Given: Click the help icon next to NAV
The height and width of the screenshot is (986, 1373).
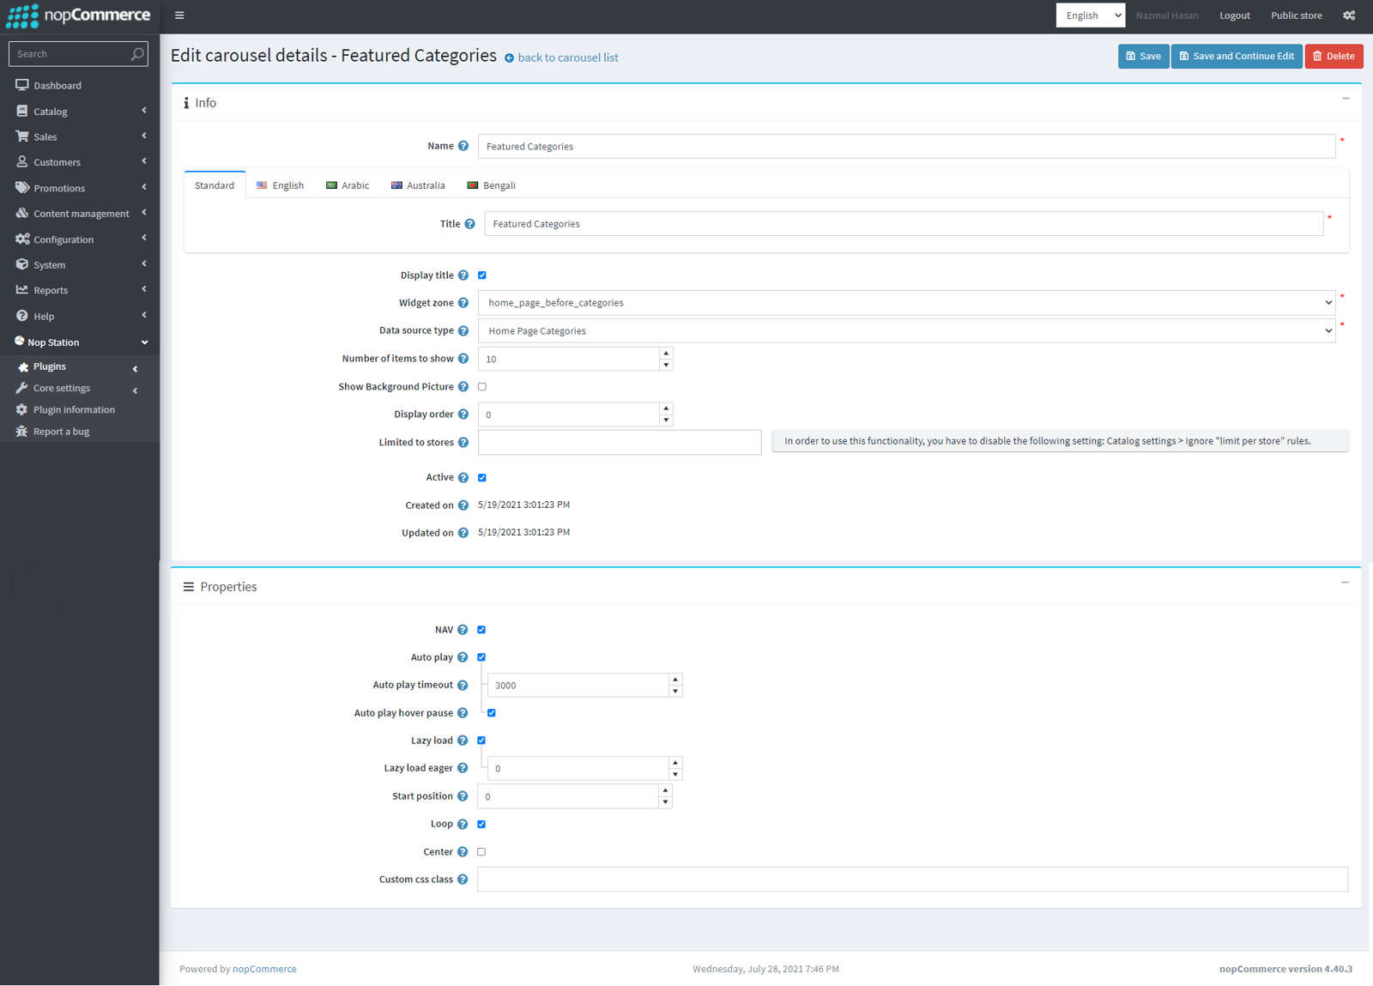Looking at the screenshot, I should (x=463, y=630).
